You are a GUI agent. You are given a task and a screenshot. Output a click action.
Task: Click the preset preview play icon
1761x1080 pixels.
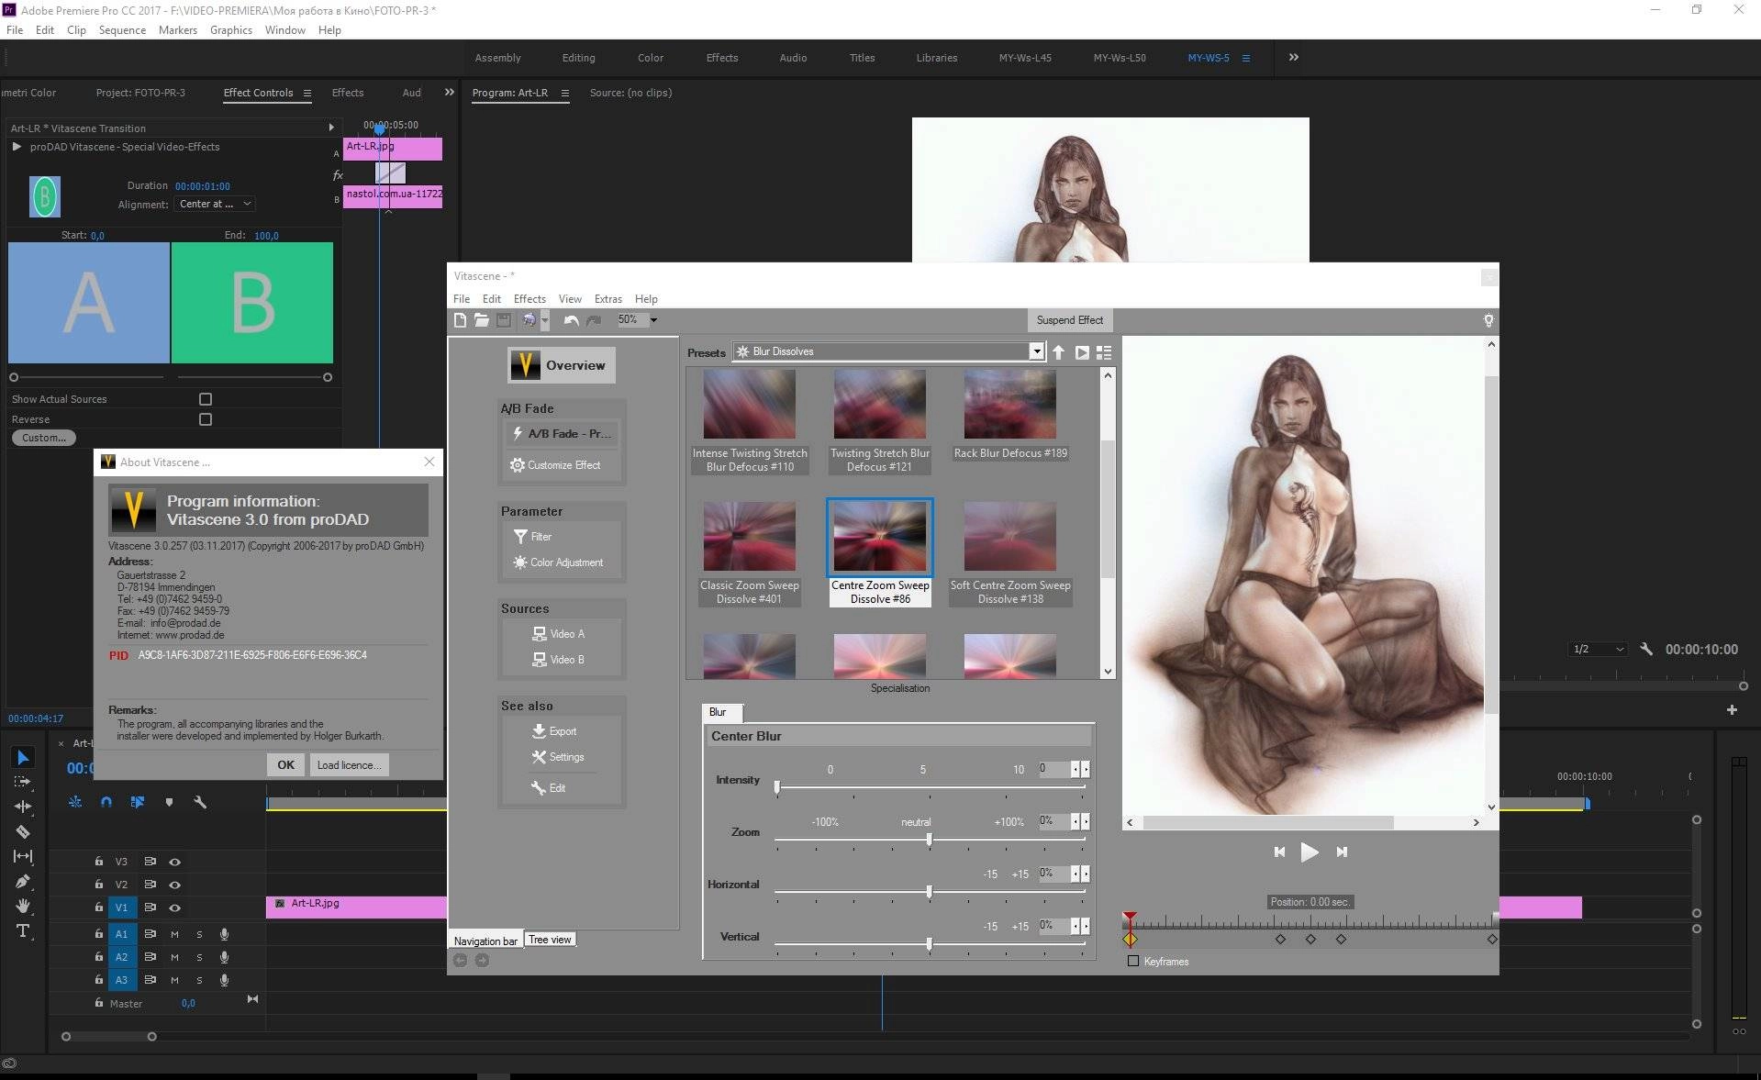(1082, 352)
